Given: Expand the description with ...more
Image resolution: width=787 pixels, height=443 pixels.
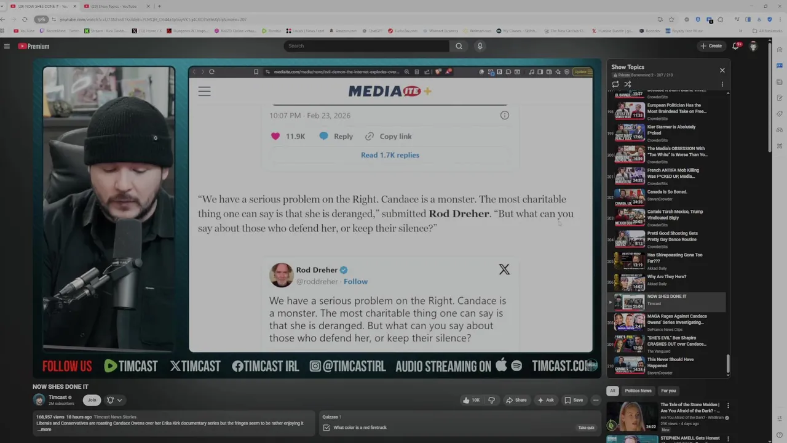Looking at the screenshot, I should coord(44,429).
